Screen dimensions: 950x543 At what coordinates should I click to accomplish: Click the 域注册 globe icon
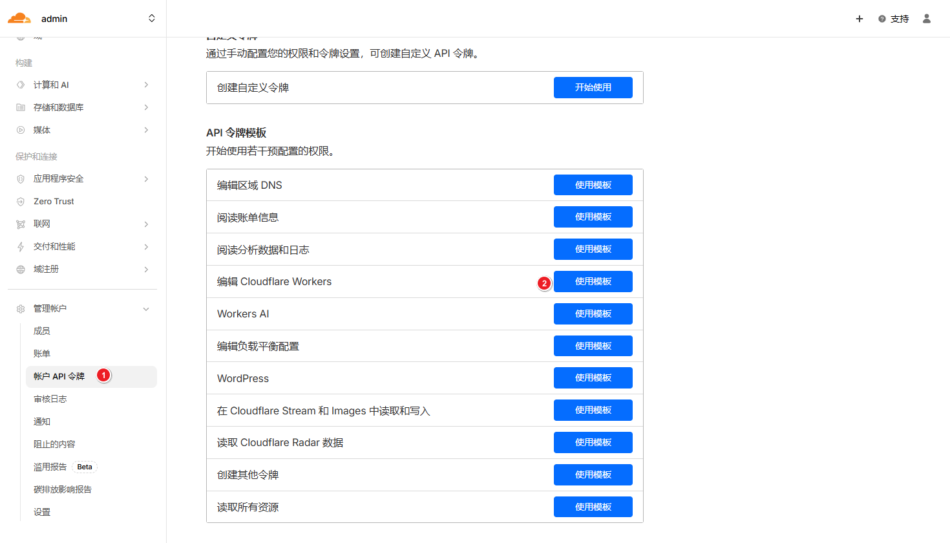point(21,270)
